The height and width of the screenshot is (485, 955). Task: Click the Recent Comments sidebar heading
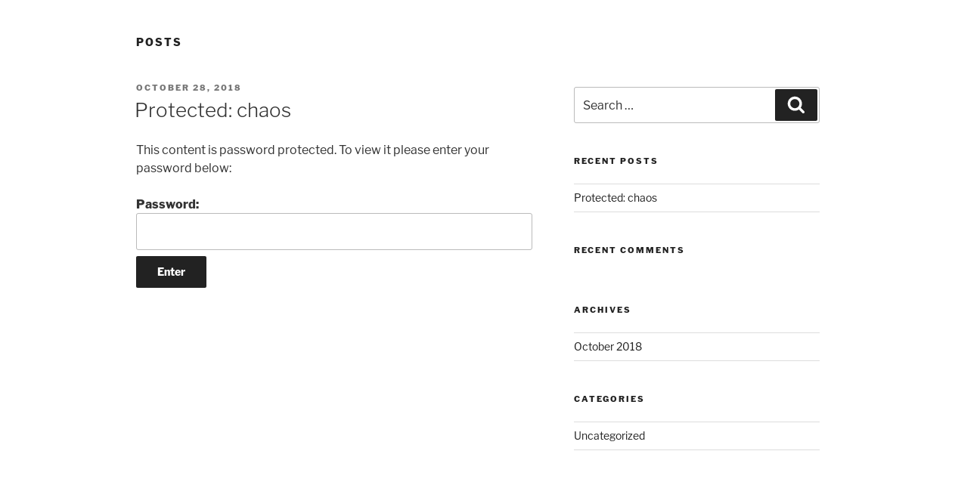click(628, 250)
